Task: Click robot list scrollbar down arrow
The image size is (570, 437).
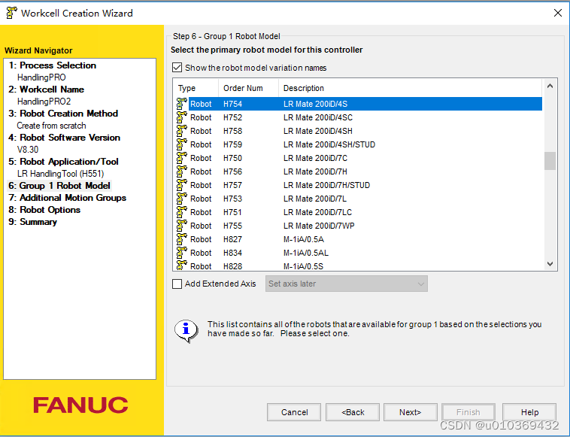Action: coord(550,264)
